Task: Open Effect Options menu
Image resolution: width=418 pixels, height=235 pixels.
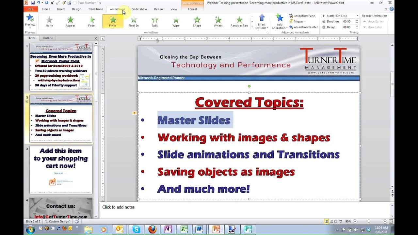Action: click(262, 22)
